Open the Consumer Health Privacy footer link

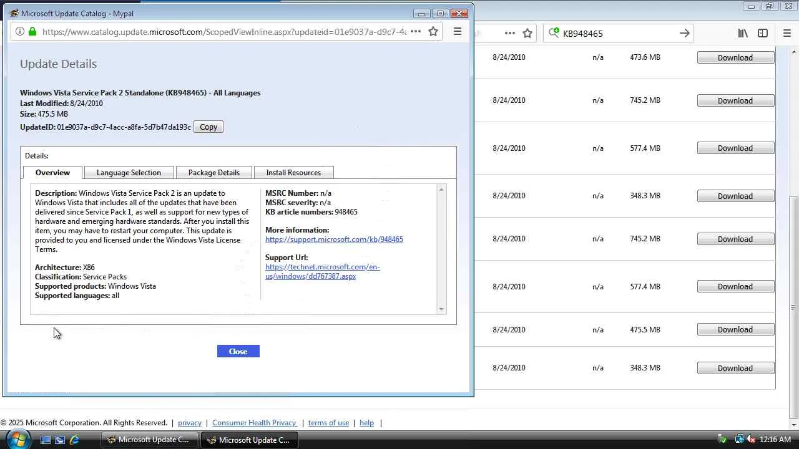pyautogui.click(x=254, y=423)
